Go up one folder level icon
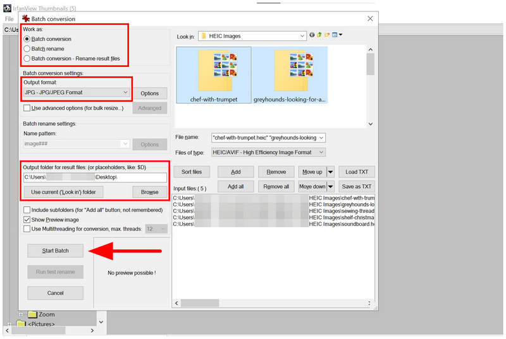Image resolution: width=506 pixels, height=339 pixels. pos(319,35)
